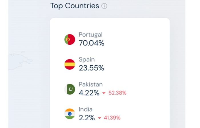The image size is (200, 128).
Task: Select the Portugal country label
Action: [91, 35]
